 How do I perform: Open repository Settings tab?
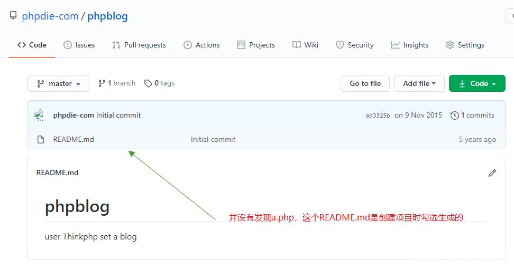coord(465,45)
